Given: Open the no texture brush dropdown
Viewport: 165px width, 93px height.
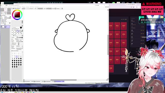Looking at the screenshot, I should pyautogui.click(x=15, y=44).
